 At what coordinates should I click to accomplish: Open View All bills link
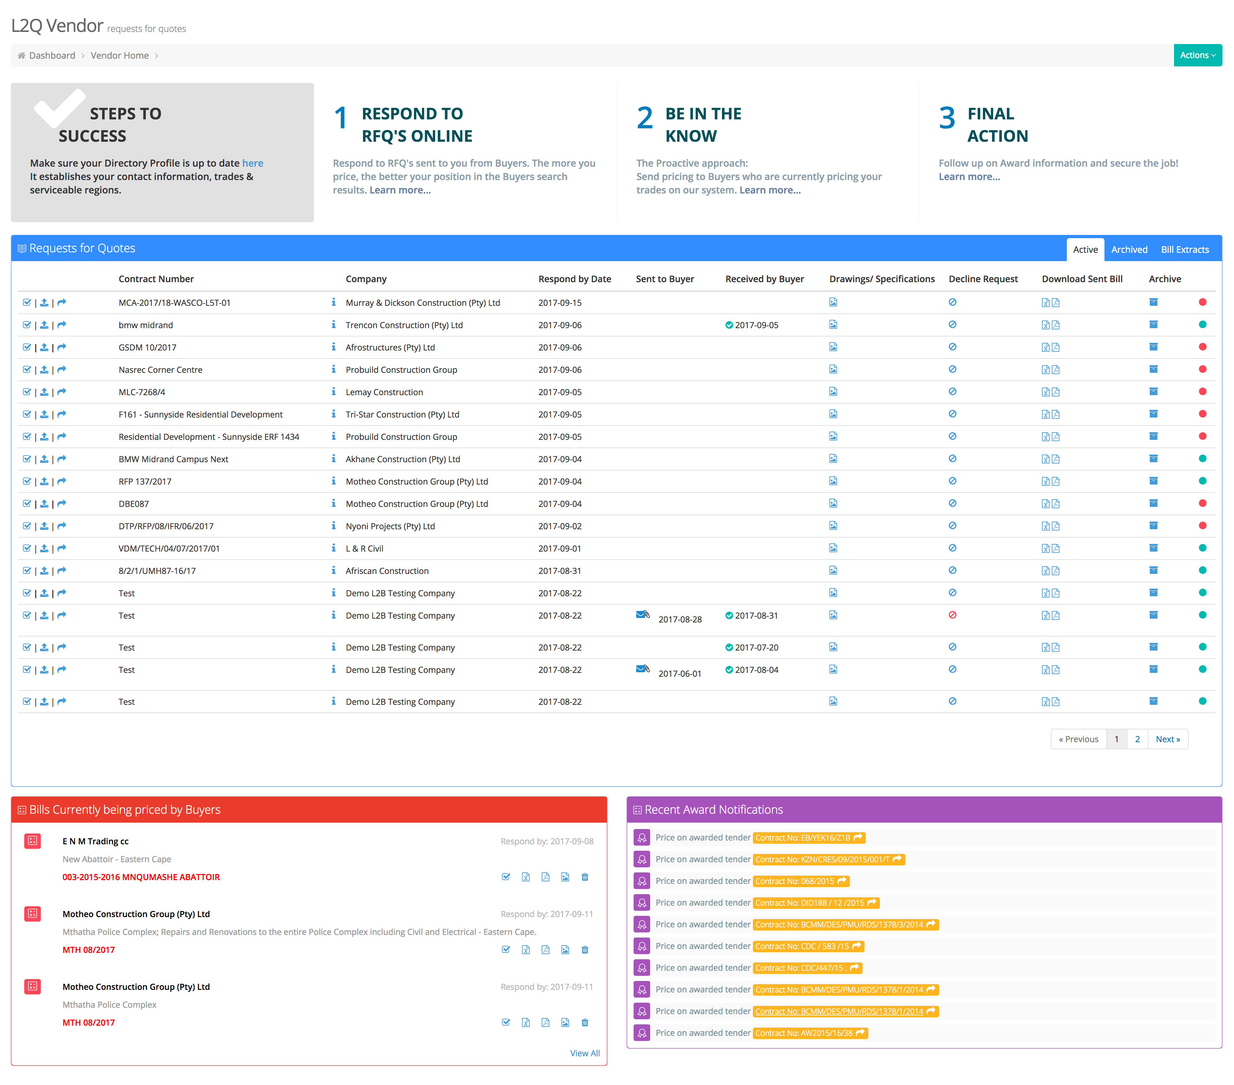tap(584, 1053)
